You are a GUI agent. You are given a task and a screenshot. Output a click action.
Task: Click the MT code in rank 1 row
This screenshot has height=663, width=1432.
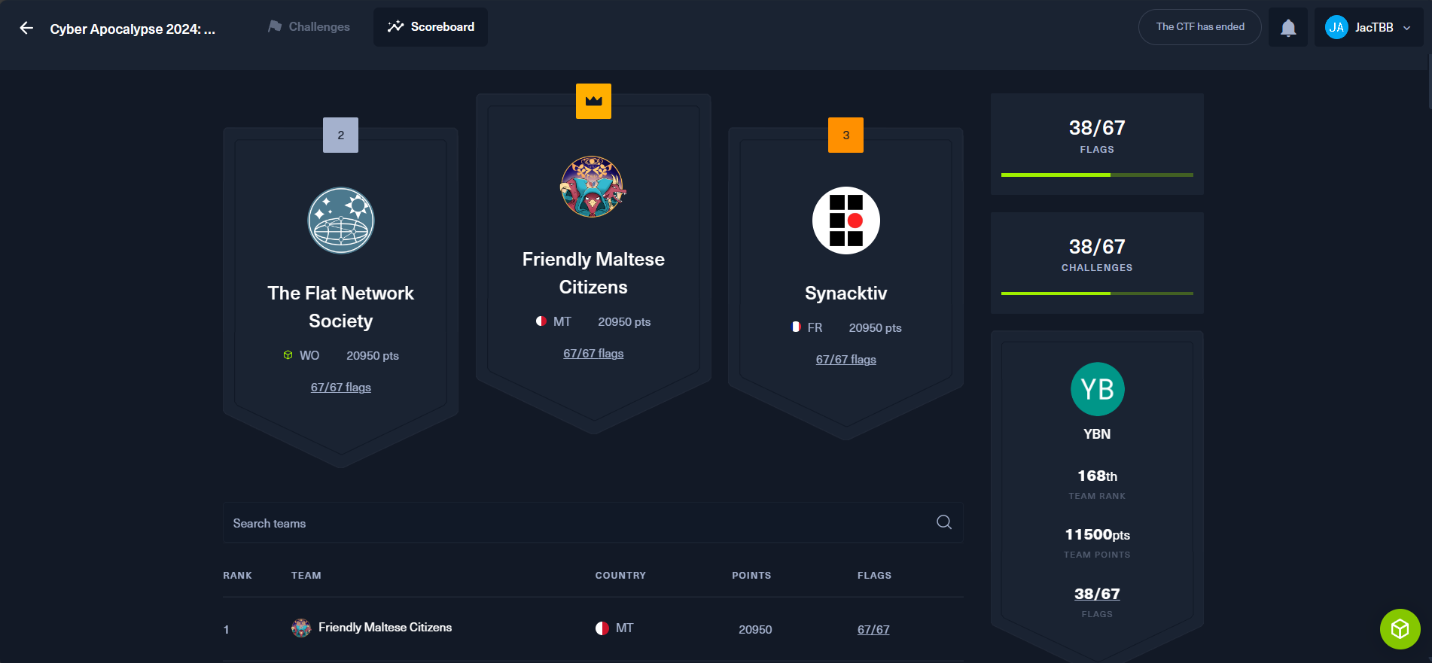coord(624,628)
